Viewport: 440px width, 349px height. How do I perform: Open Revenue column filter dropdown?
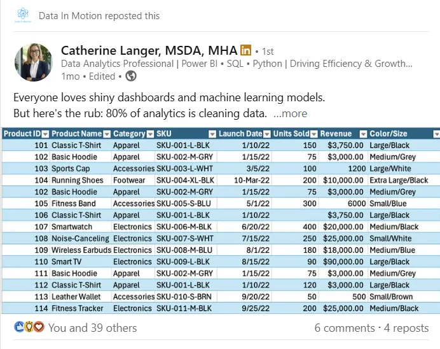pos(363,134)
